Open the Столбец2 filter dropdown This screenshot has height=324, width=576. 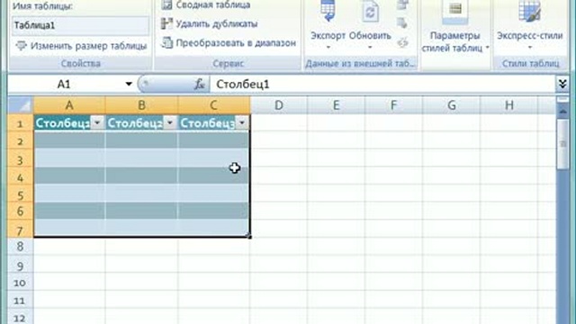pos(170,122)
